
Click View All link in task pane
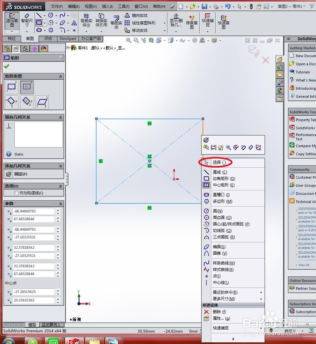point(304,265)
